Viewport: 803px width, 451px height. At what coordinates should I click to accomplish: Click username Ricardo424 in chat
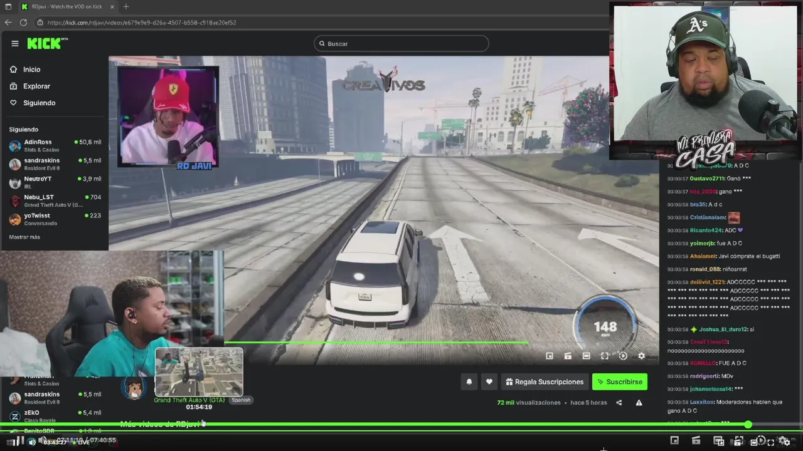(706, 231)
